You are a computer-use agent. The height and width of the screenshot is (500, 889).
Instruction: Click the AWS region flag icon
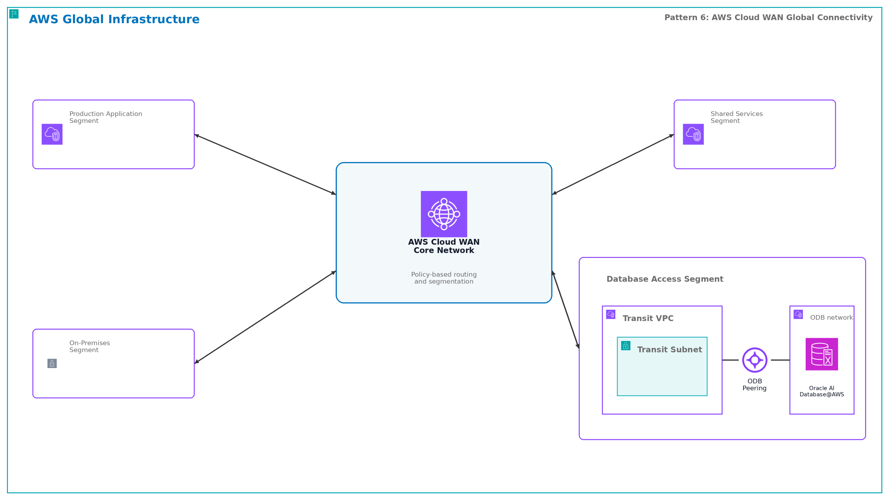pos(14,14)
